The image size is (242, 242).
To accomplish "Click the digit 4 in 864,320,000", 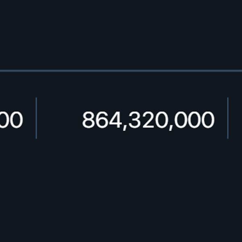I will [114, 120].
